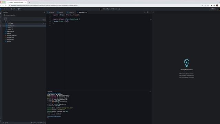Reload the browser page
This screenshot has height=124, width=220.
pyautogui.click(x=6, y=6)
